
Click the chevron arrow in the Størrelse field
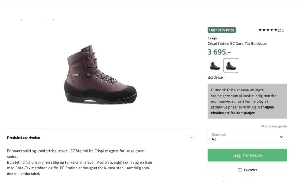[x=281, y=137]
